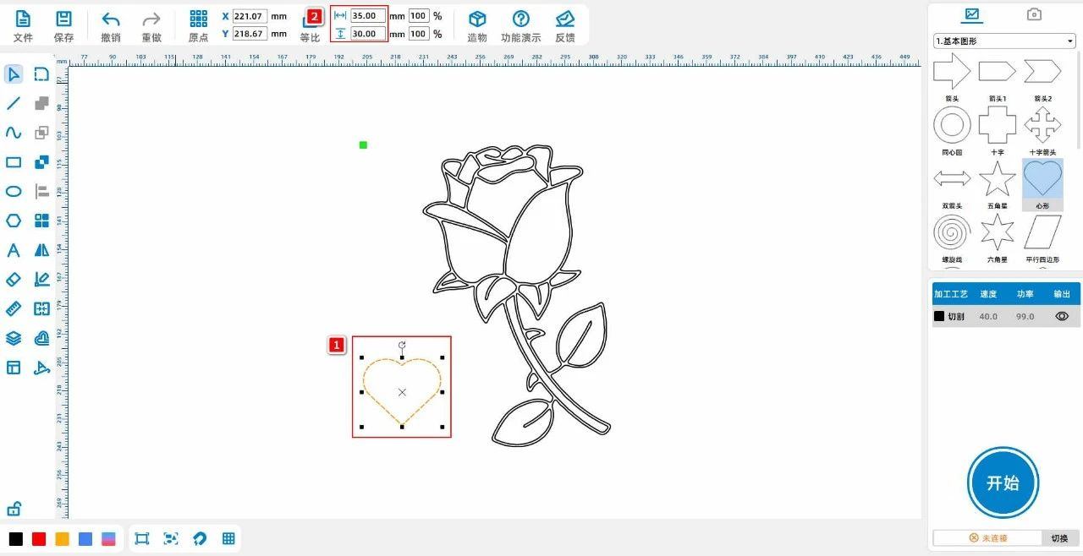Click the ruler measure tool

pos(14,308)
